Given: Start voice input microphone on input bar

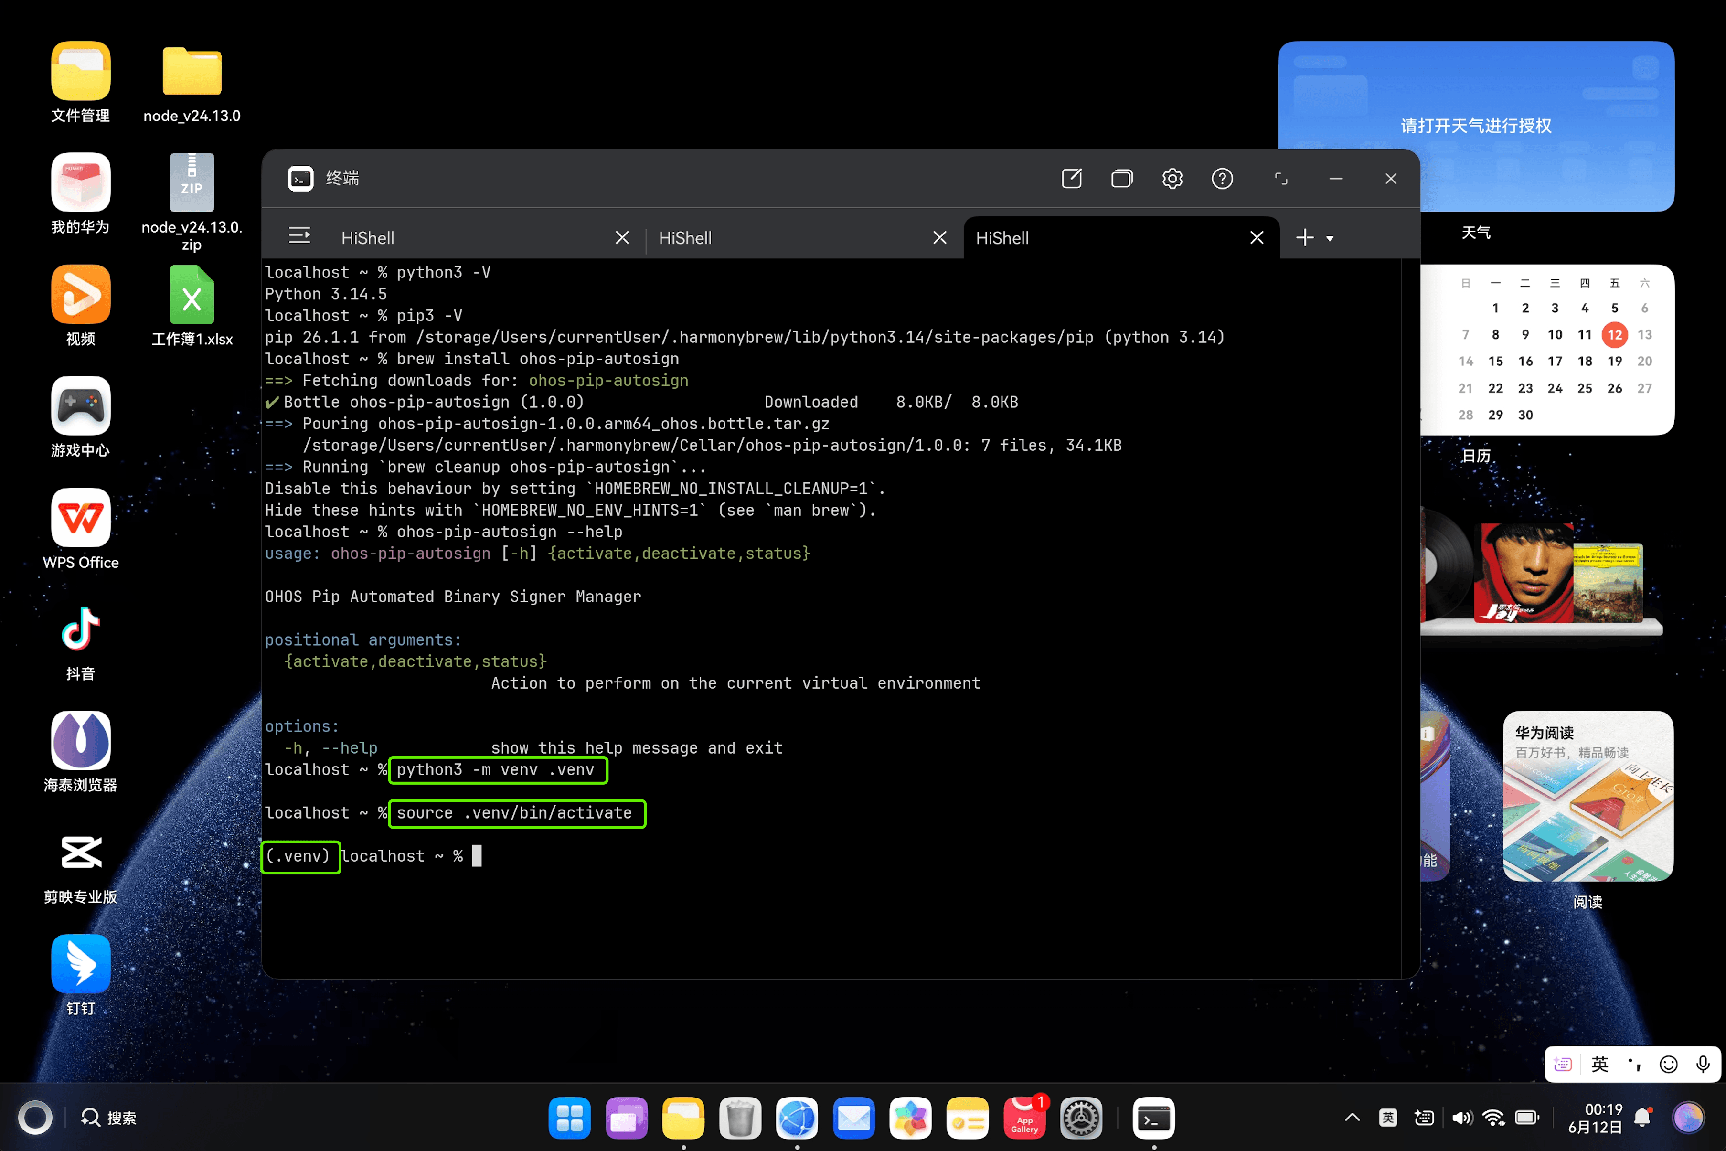Looking at the screenshot, I should pos(1703,1064).
